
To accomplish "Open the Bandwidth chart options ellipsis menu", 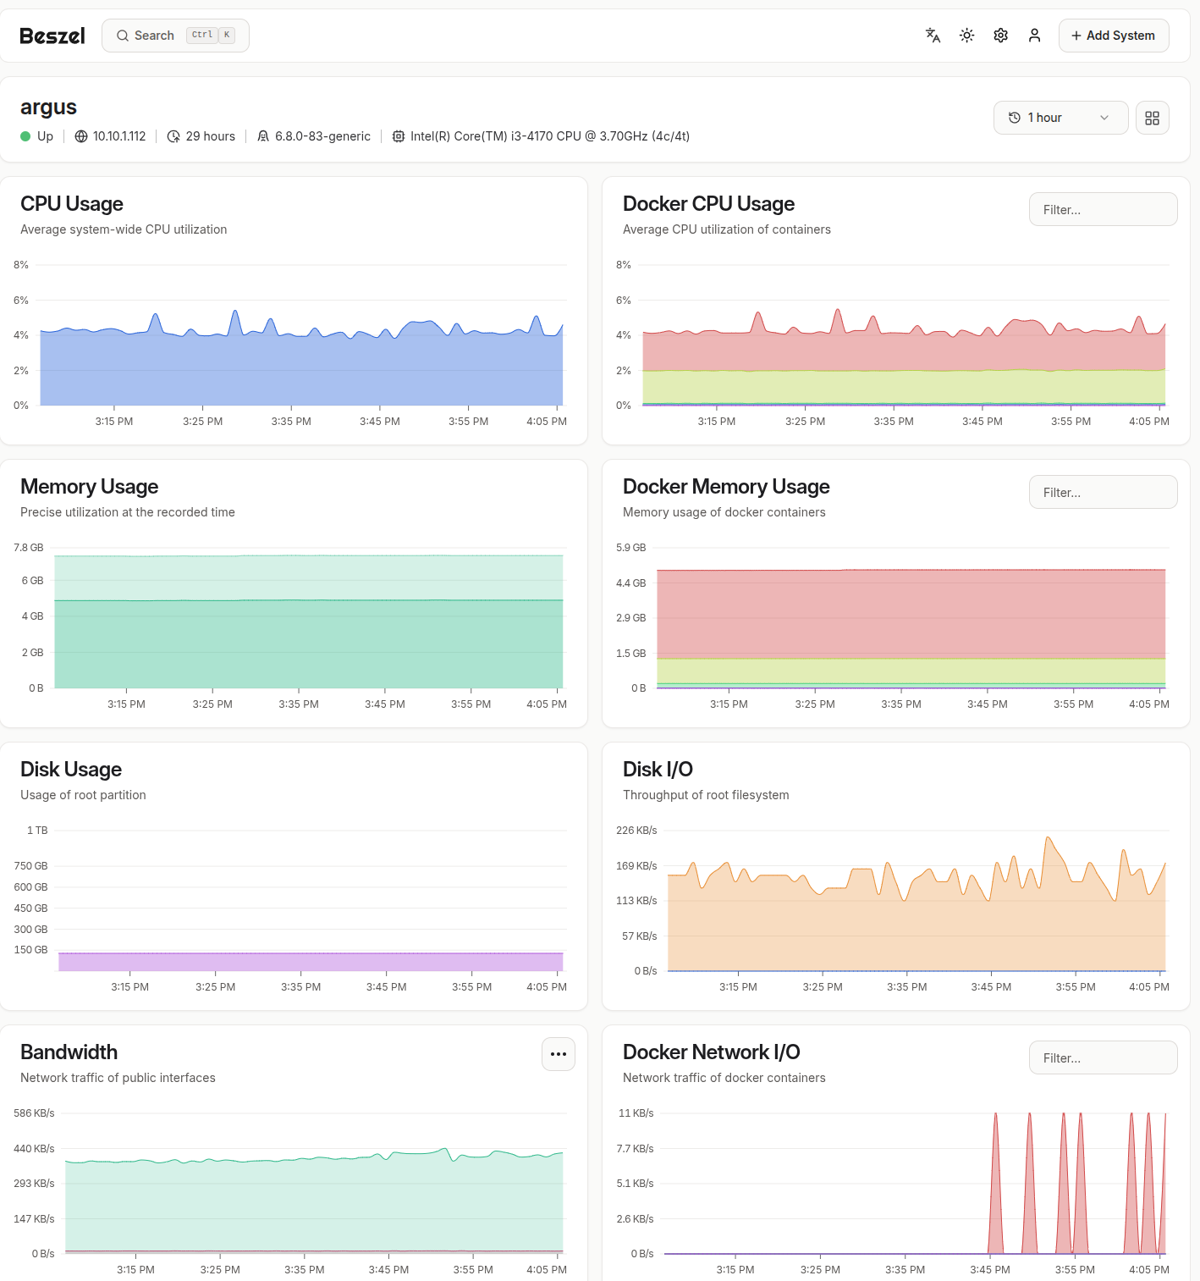I will [x=559, y=1054].
